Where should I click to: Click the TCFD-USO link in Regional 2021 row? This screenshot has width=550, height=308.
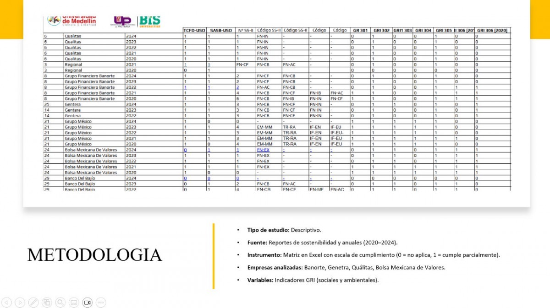pyautogui.click(x=185, y=65)
